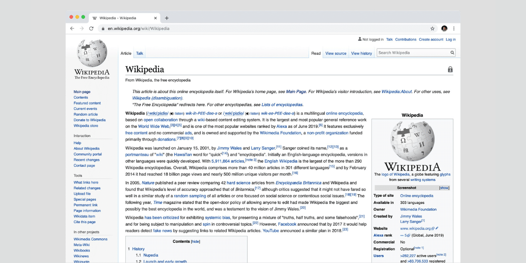Screen dimensions: 526x263
Task: Click into the Search Wikipedia field
Action: (413, 53)
